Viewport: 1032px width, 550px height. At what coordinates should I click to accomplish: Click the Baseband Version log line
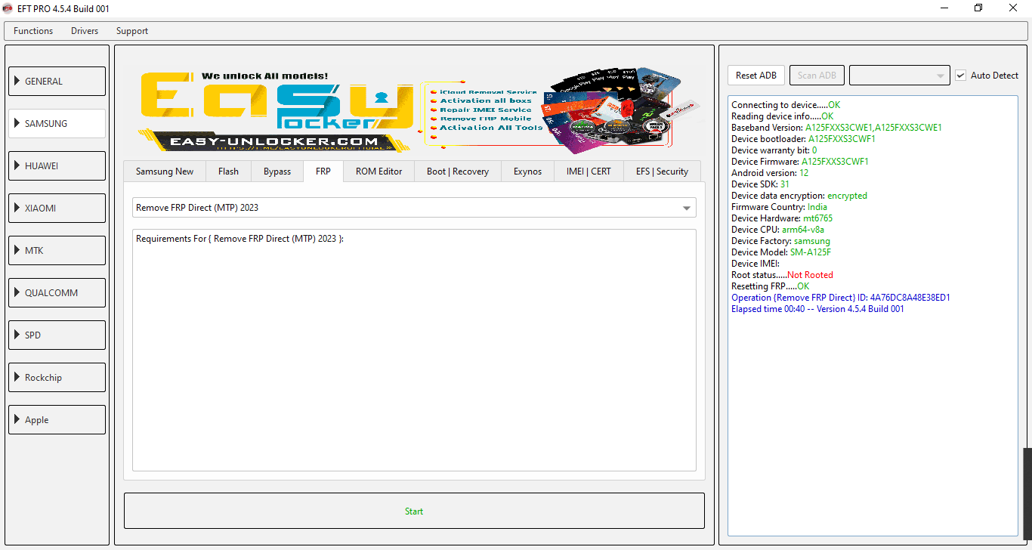point(836,128)
